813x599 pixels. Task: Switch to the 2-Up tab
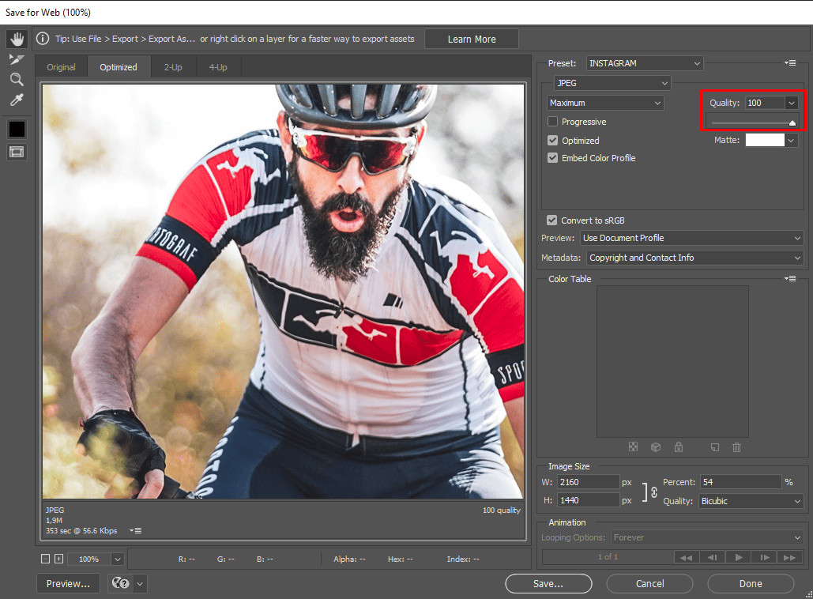173,67
